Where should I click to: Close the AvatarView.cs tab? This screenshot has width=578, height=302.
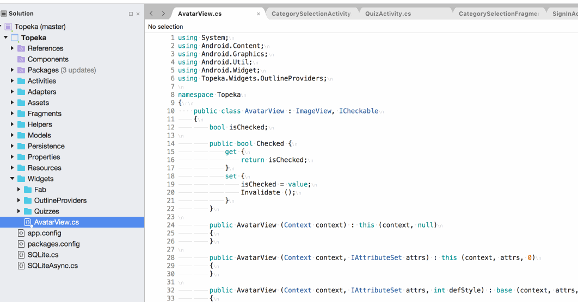click(x=259, y=14)
